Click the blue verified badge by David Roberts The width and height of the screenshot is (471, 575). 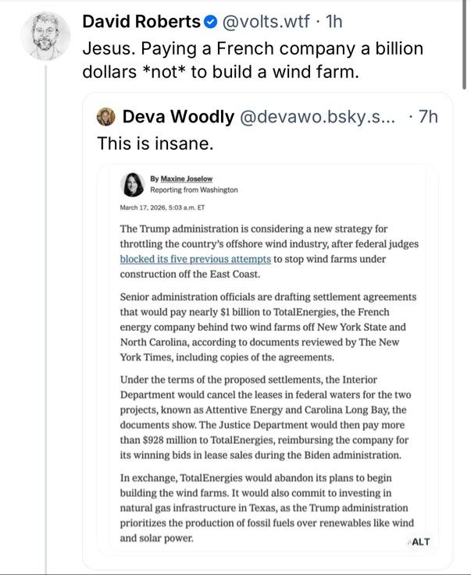click(x=210, y=22)
